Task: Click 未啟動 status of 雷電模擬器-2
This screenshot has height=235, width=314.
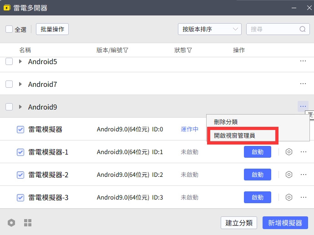Action: point(189,175)
